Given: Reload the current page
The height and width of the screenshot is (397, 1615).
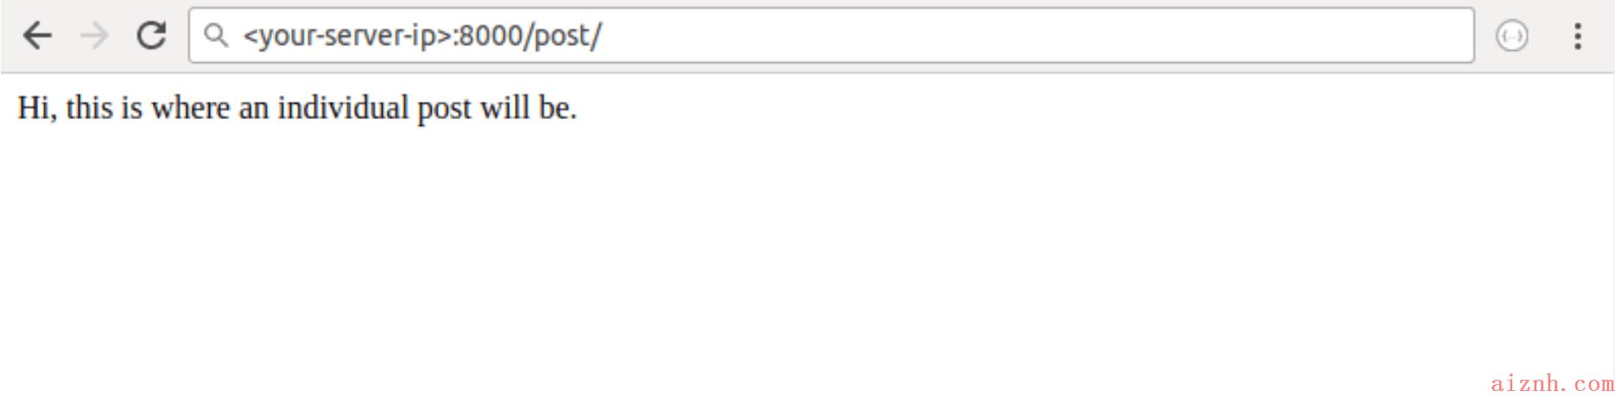Looking at the screenshot, I should pyautogui.click(x=152, y=35).
